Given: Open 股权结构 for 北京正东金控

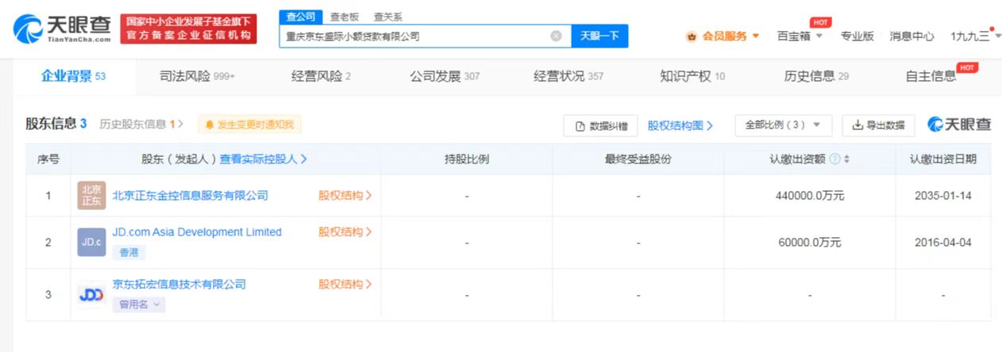Looking at the screenshot, I should pyautogui.click(x=345, y=195).
